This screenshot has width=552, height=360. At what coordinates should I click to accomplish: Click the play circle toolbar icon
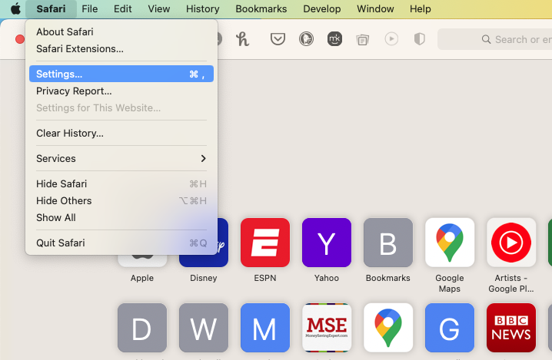(391, 38)
